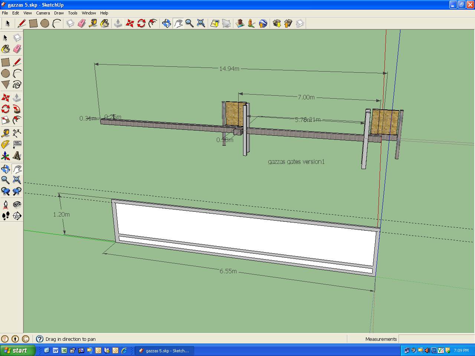Click the Get Models toolbar icon
The width and height of the screenshot is (475, 356).
tap(277, 24)
